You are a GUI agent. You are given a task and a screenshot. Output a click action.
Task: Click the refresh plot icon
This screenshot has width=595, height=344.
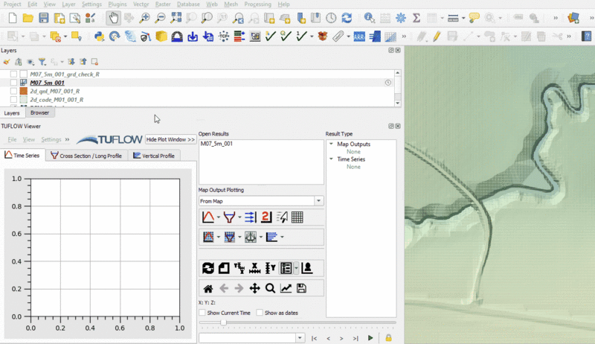coord(208,269)
